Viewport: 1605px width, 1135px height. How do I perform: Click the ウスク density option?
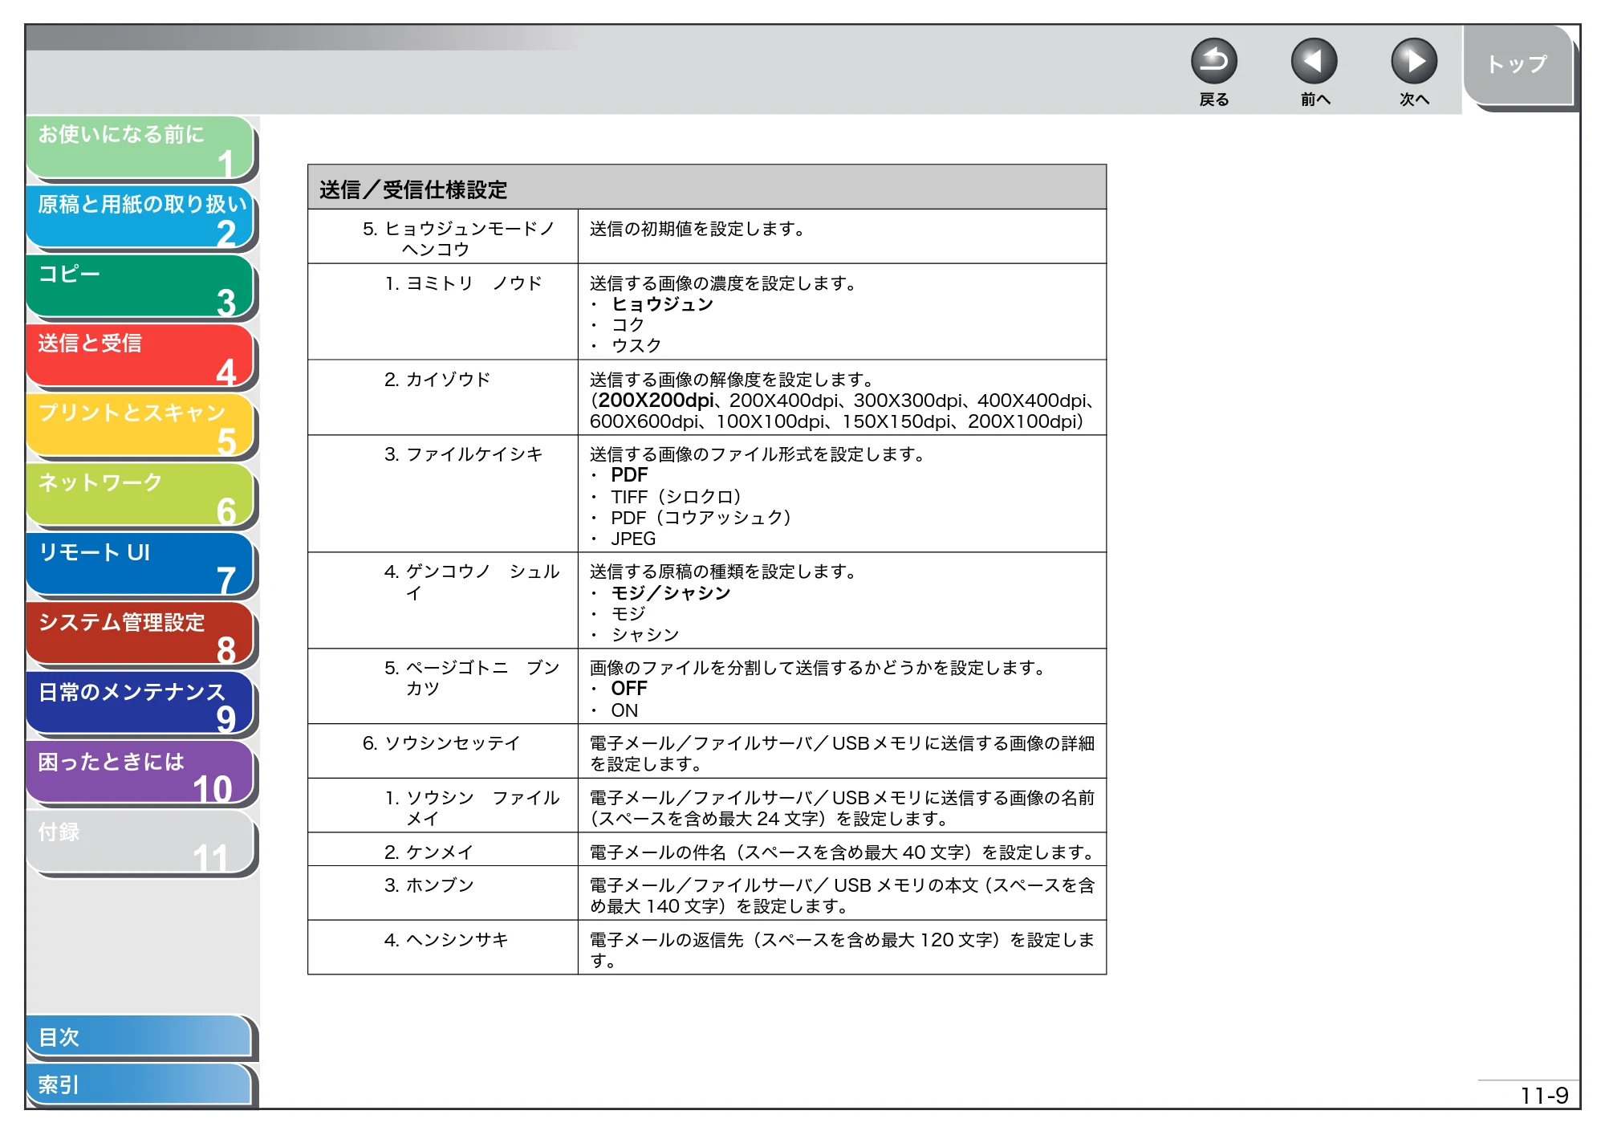636,346
